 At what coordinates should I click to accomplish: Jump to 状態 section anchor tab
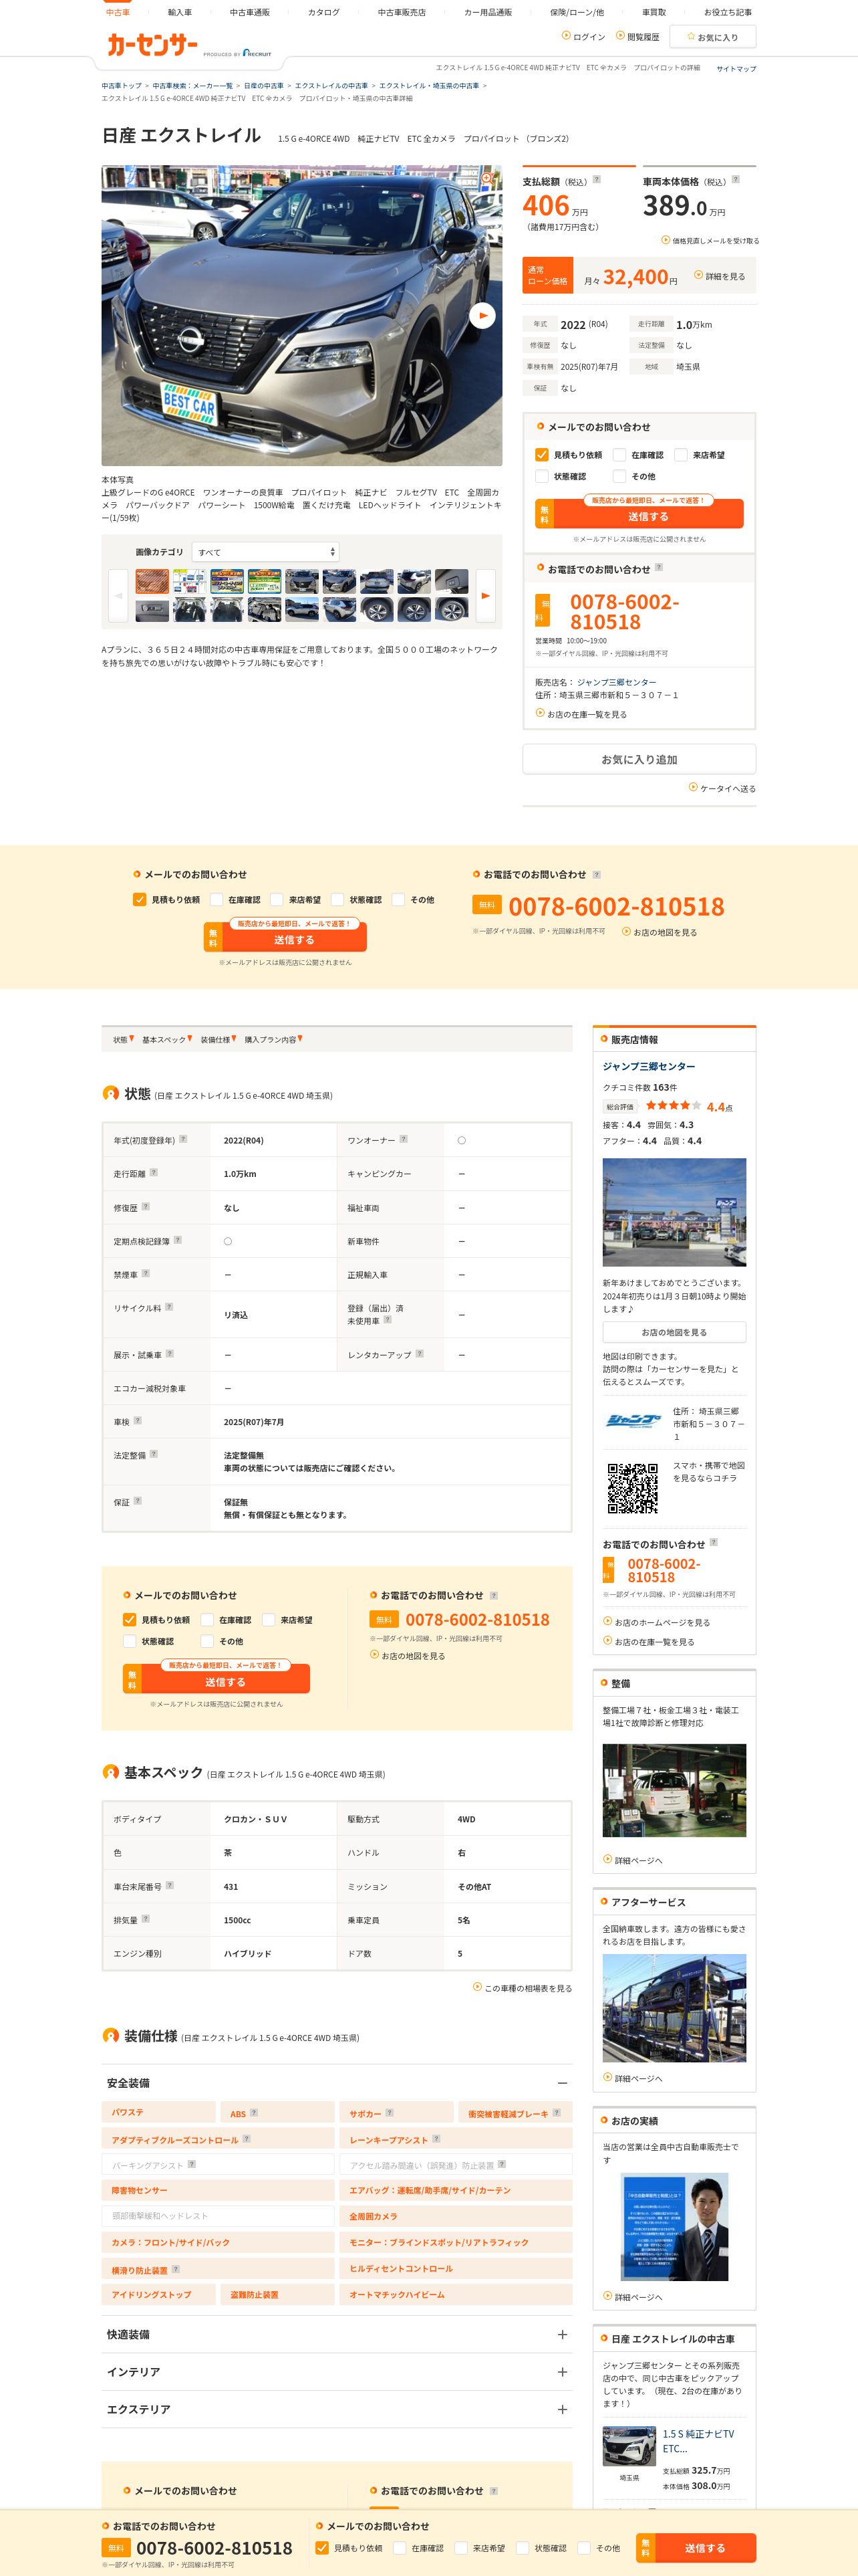tap(123, 1040)
